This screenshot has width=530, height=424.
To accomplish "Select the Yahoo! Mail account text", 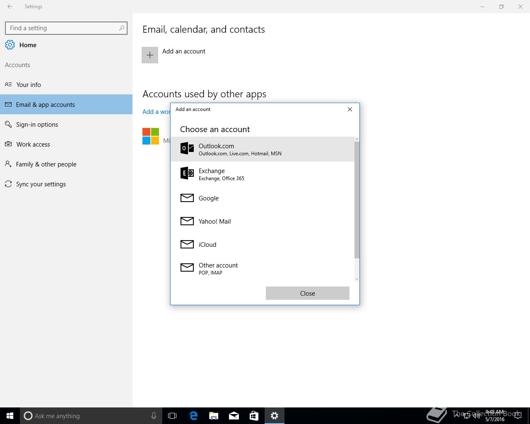I will pos(215,222).
